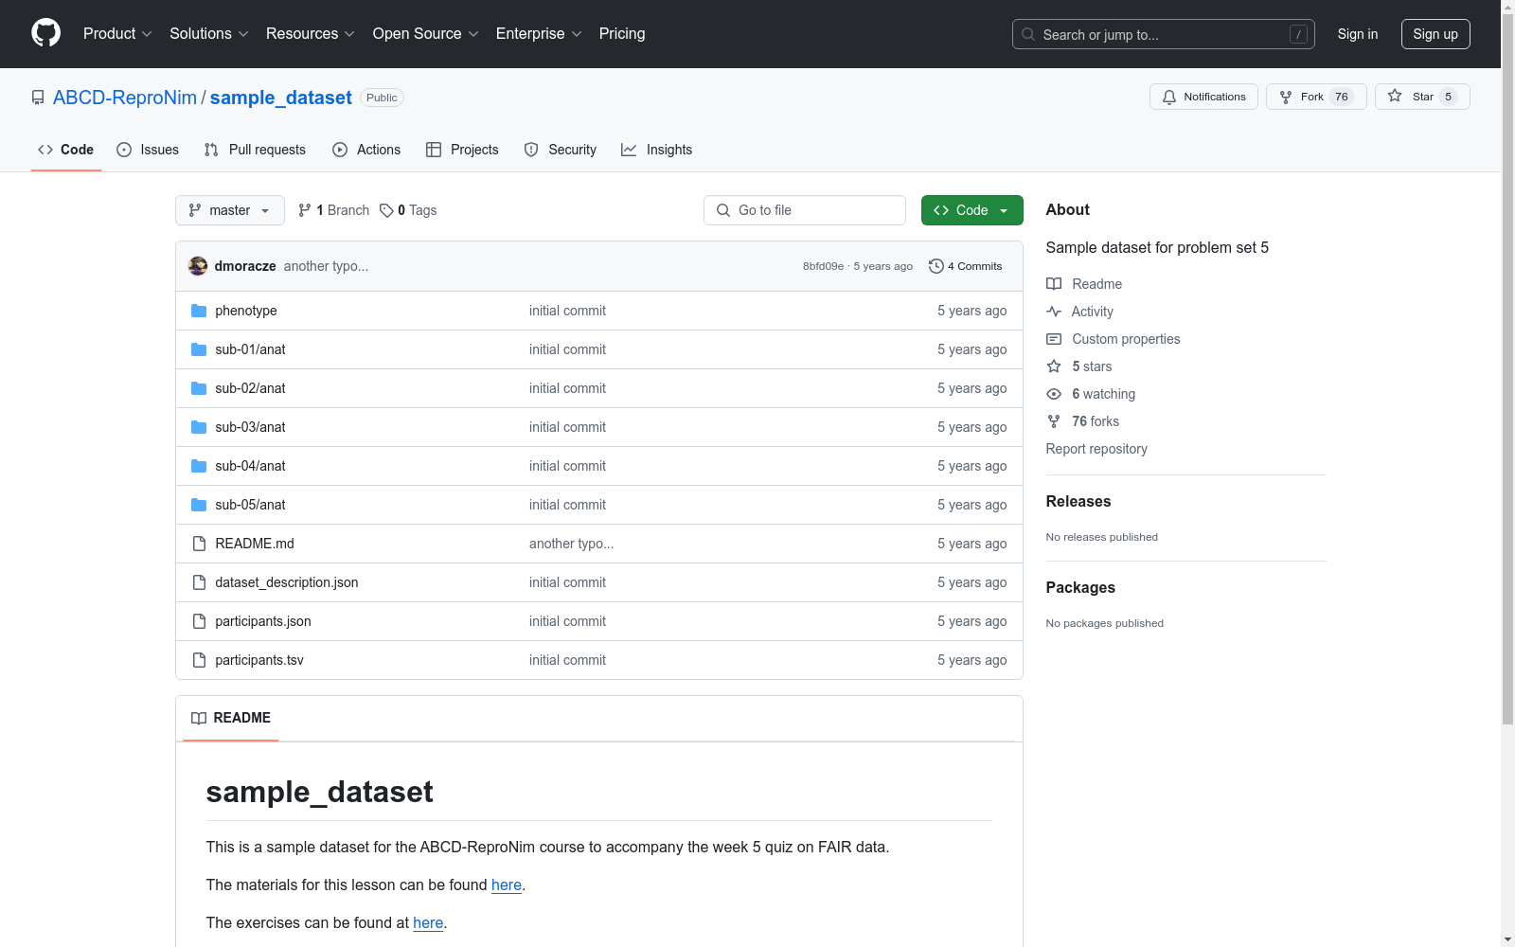This screenshot has height=947, width=1515.
Task: Open the Pricing page link
Action: (622, 34)
